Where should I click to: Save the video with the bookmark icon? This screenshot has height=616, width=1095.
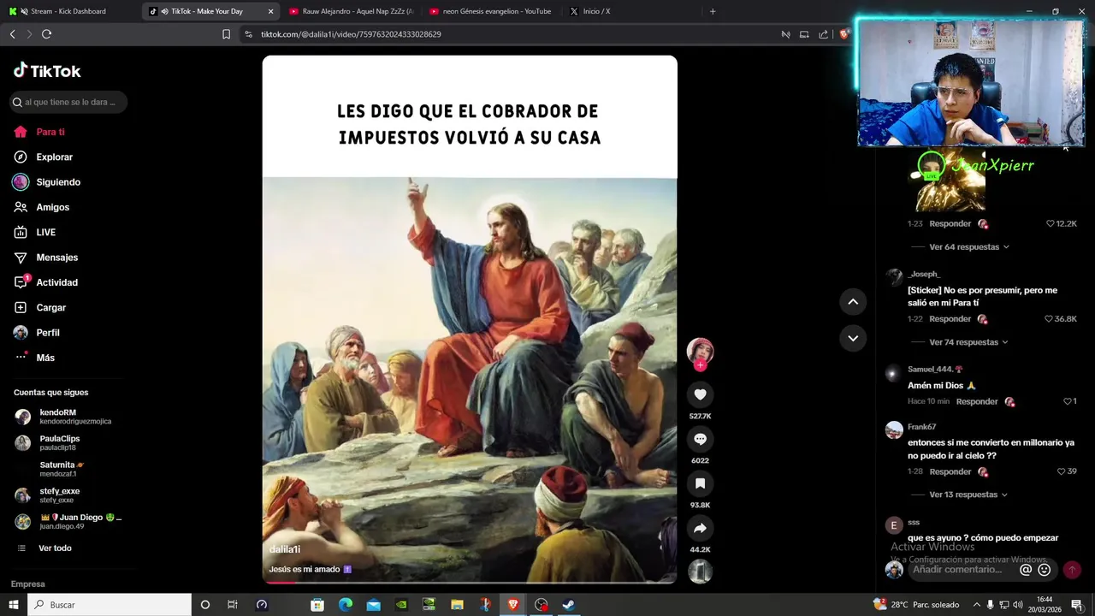click(x=700, y=483)
